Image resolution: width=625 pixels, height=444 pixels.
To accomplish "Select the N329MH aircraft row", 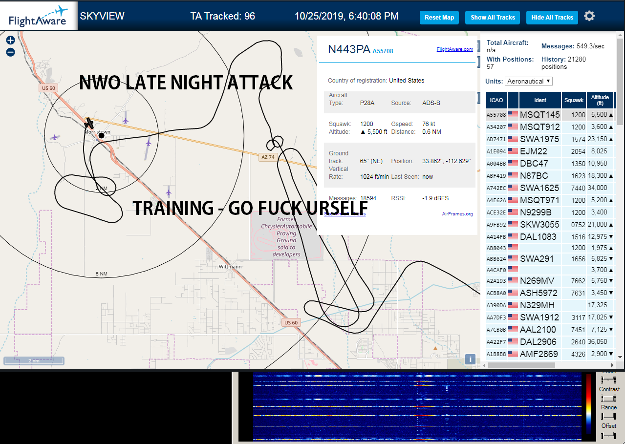I will [550, 305].
